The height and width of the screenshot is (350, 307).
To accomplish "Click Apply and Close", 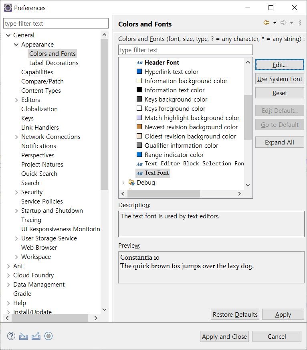I will [x=224, y=336].
